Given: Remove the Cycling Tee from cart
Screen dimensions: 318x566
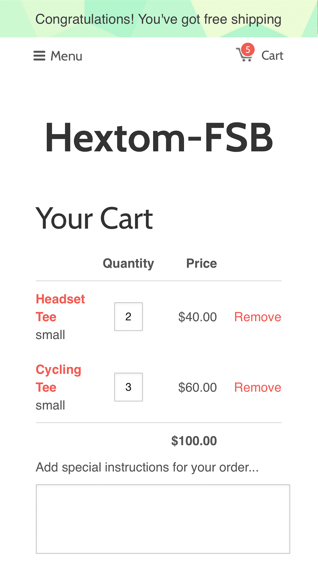Looking at the screenshot, I should [x=258, y=387].
